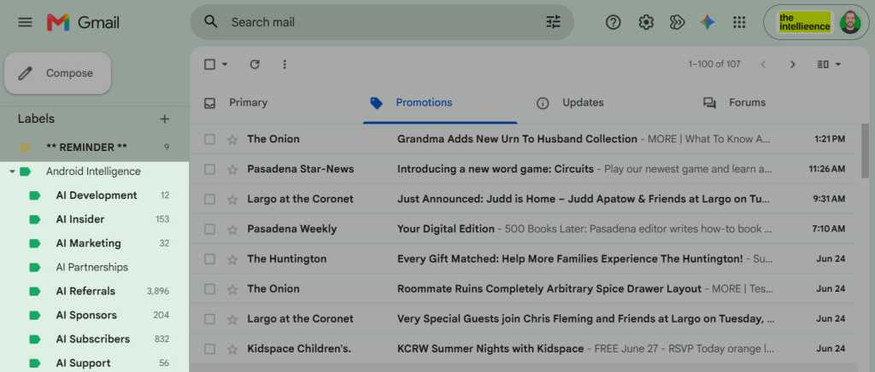
Task: Open Settings gear icon
Action: (x=646, y=22)
